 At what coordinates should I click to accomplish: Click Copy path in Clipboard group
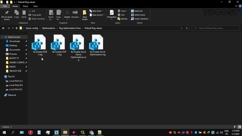[x=35, y=15]
